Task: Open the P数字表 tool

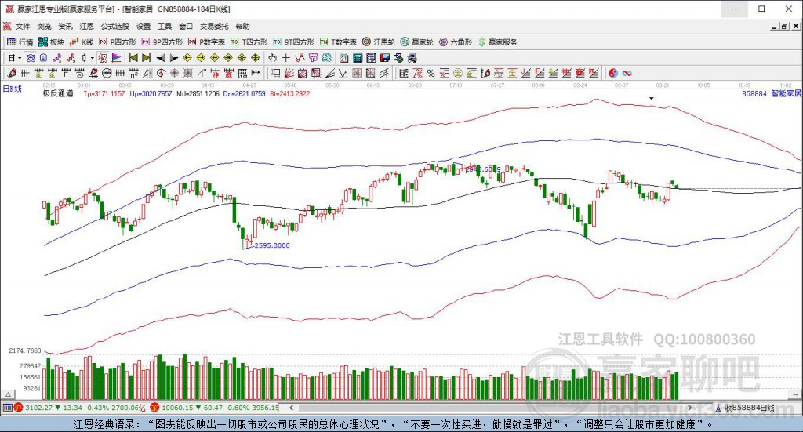Action: (x=206, y=42)
